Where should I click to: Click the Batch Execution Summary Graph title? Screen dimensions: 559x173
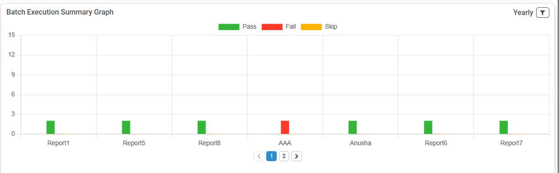(x=60, y=12)
